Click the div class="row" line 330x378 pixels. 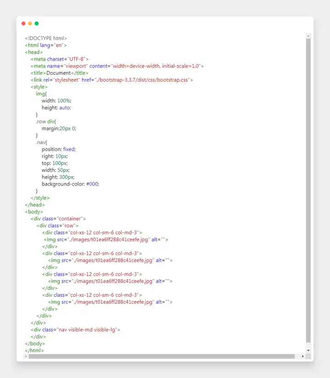[x=57, y=226]
